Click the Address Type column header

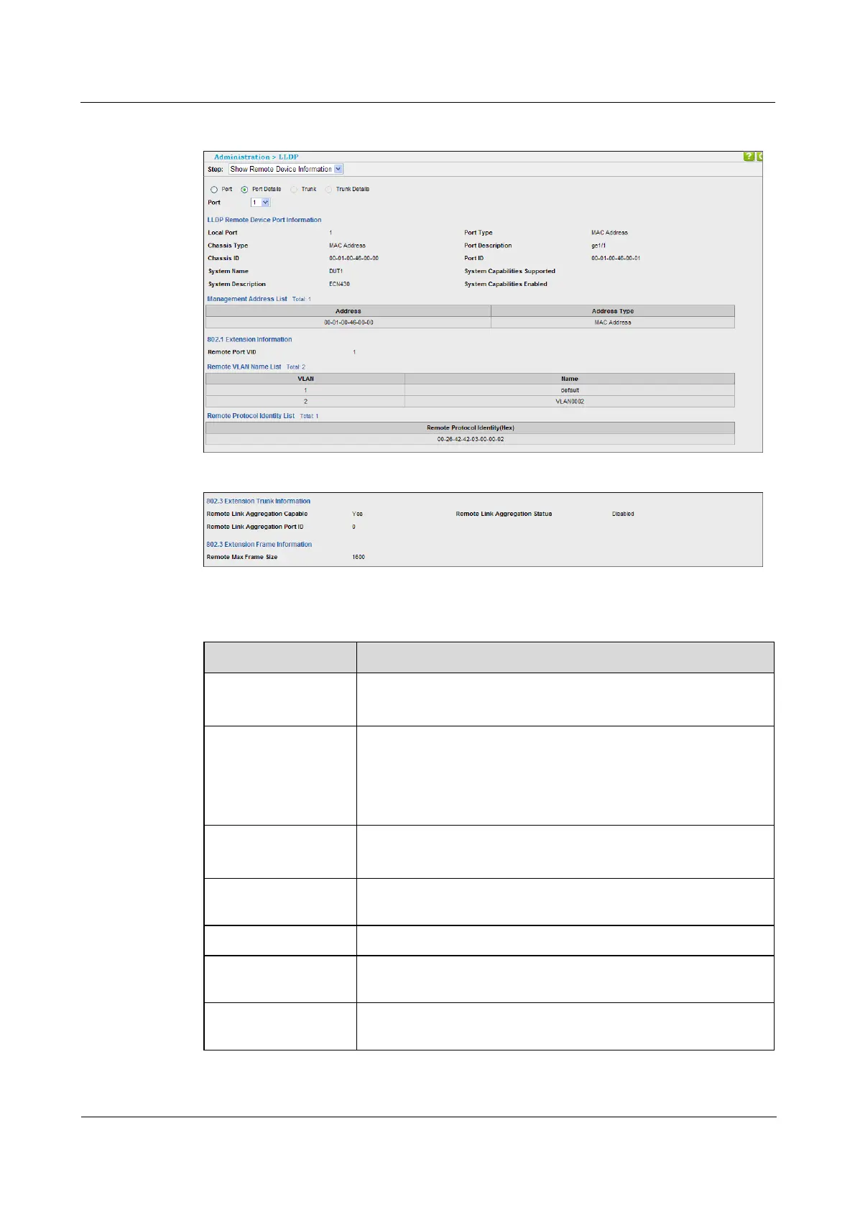coord(613,311)
